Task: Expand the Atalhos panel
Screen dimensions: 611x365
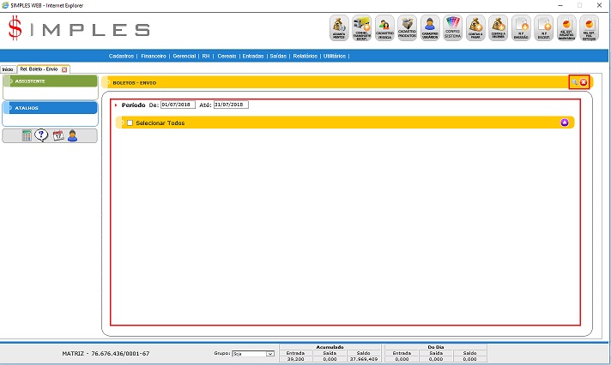Action: (51, 108)
